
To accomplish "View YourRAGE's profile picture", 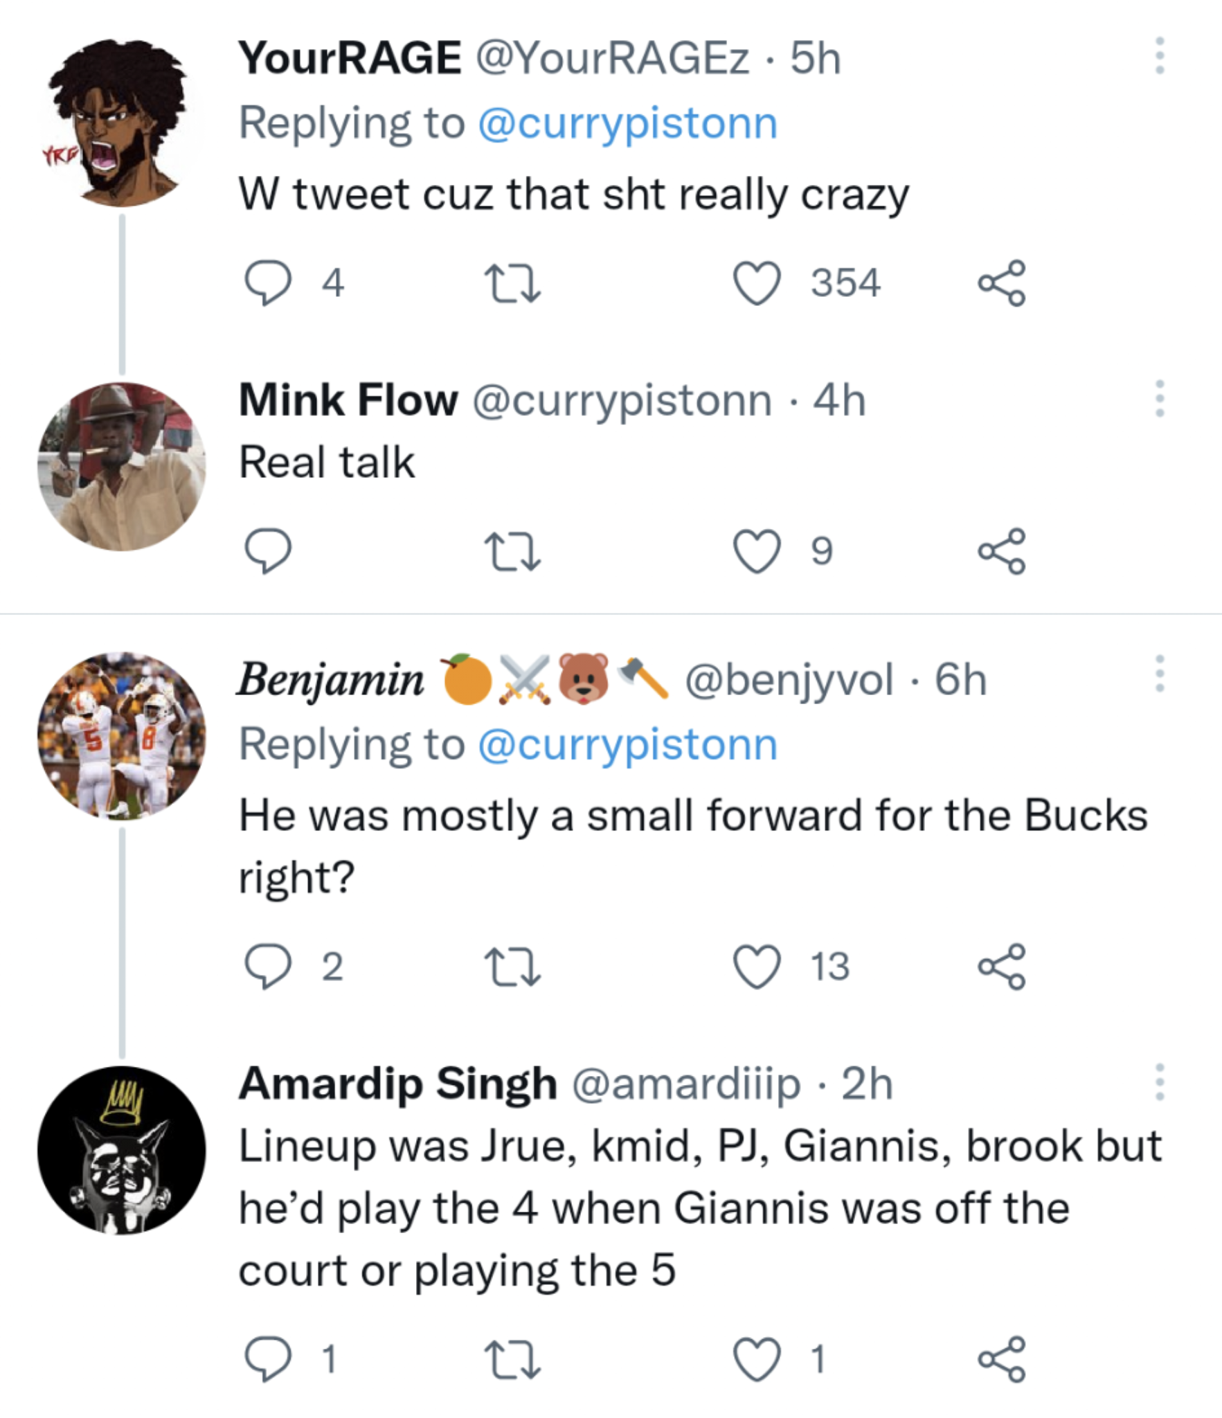I will click(121, 123).
